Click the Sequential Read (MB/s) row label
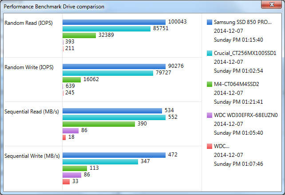The width and height of the screenshot is (285, 195). [32, 112]
